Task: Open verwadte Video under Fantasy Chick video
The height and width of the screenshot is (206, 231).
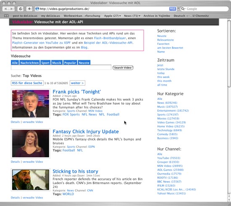Action: click(x=33, y=162)
